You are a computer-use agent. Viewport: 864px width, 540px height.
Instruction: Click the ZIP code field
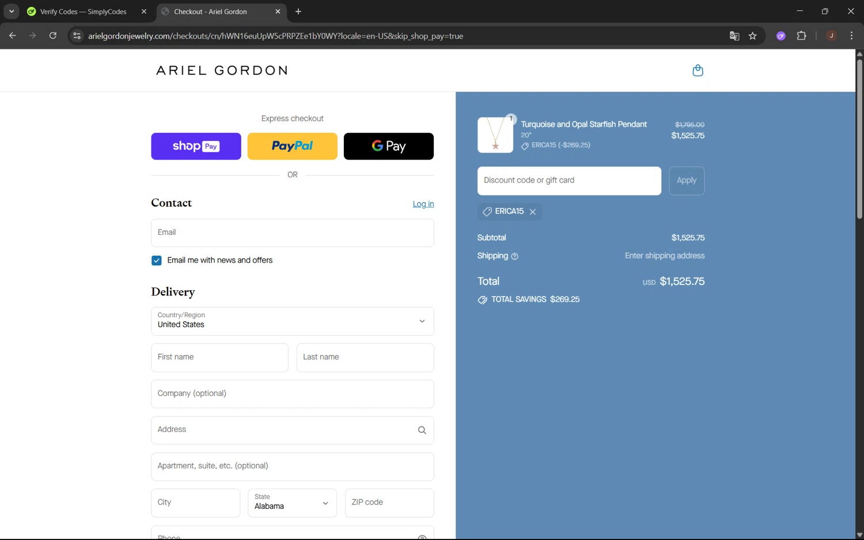tap(389, 503)
